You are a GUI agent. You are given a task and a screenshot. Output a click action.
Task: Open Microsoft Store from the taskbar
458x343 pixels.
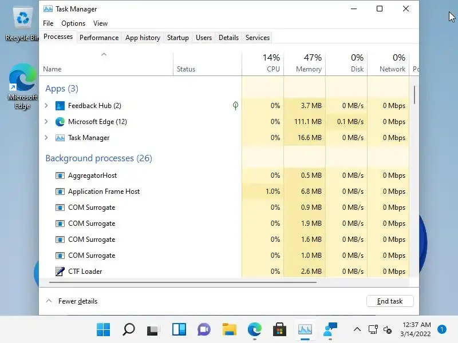[x=279, y=330]
